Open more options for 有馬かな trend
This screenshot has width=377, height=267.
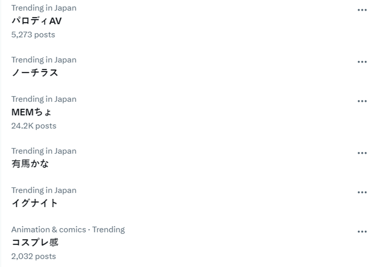[362, 153]
